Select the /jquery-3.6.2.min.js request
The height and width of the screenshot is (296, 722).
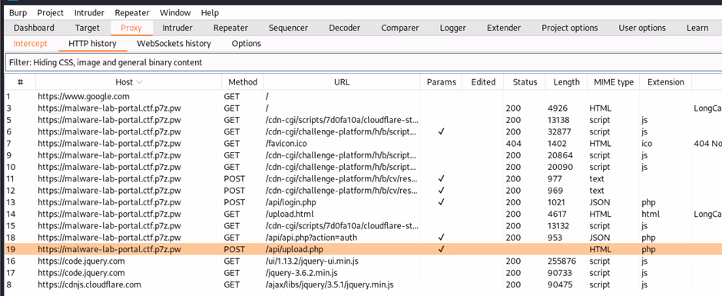(363, 273)
